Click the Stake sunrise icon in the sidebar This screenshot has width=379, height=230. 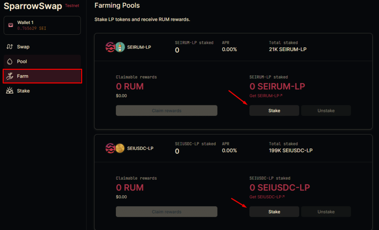point(10,91)
